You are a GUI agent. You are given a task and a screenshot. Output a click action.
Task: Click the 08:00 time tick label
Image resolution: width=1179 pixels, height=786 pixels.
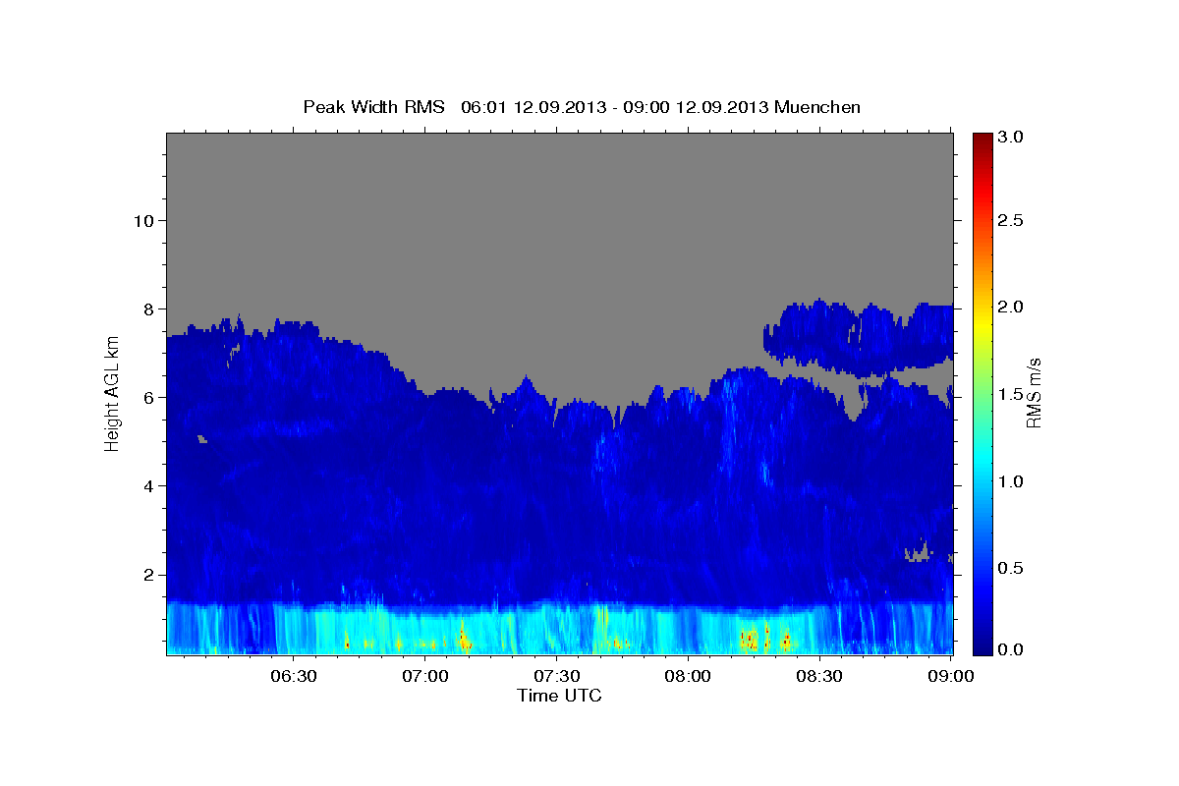pos(688,676)
